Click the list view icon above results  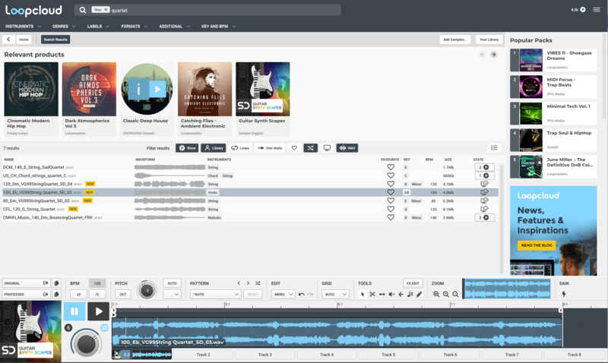tap(494, 147)
